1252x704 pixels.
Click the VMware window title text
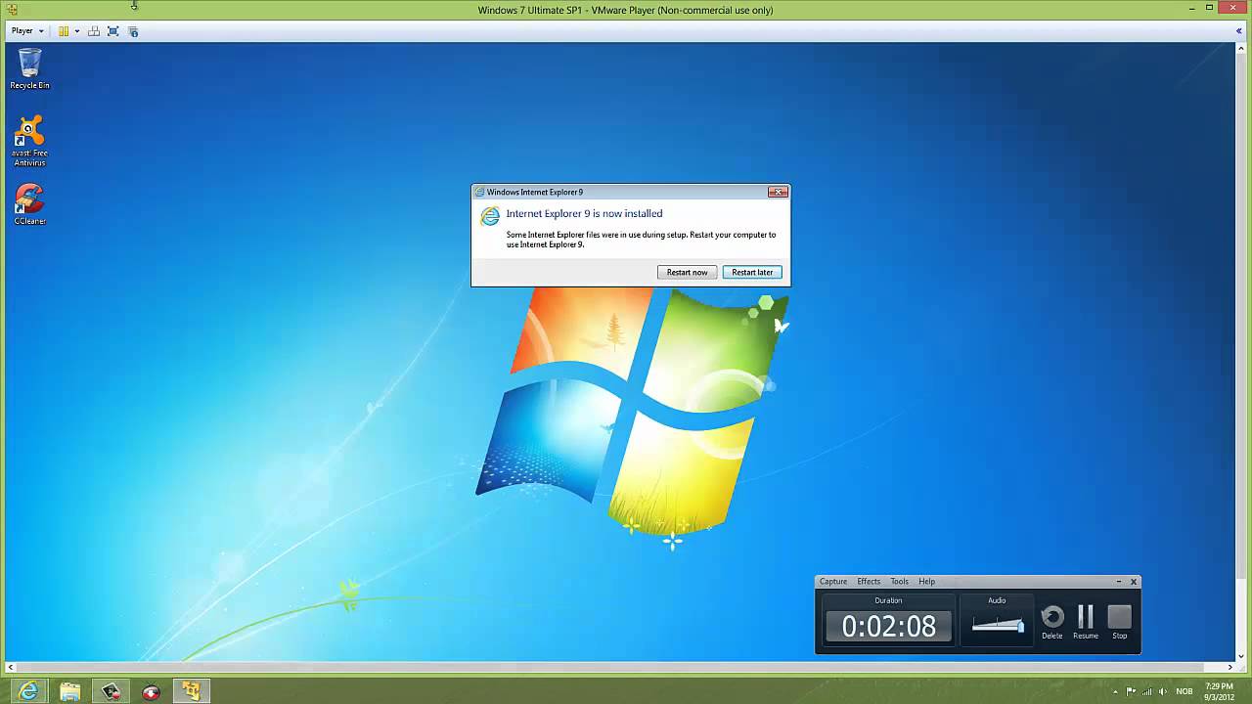[x=625, y=10]
